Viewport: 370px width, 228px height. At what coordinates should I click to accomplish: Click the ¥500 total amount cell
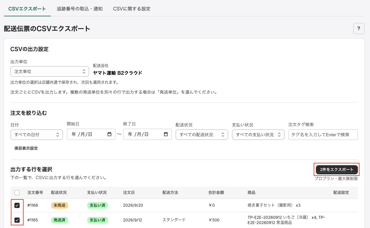(x=214, y=220)
